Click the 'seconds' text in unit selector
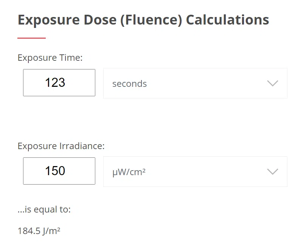 129,83
